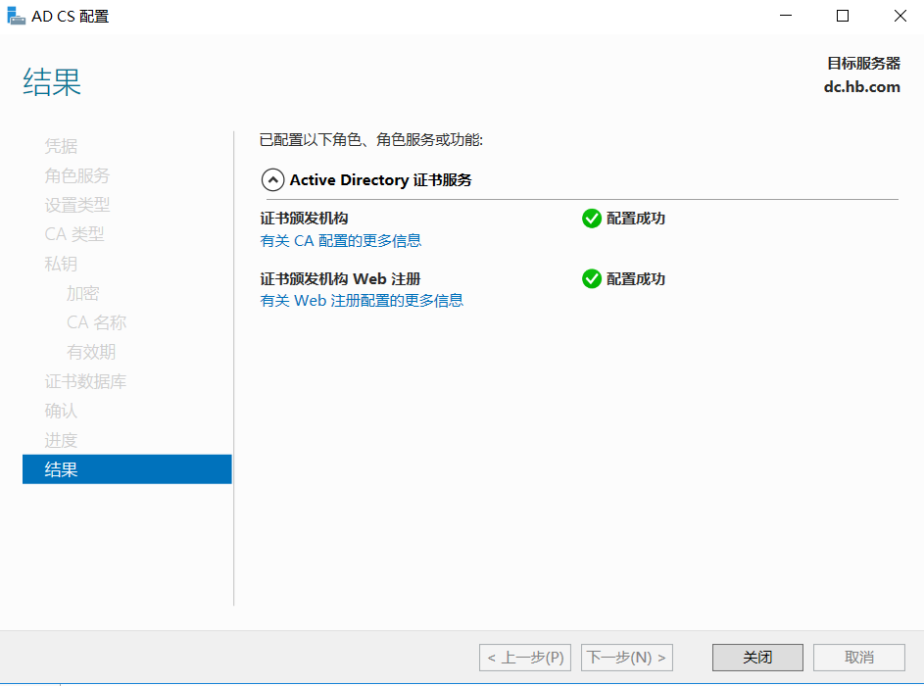Click the AD CS 配置 title bar icon
Image resolution: width=924 pixels, height=686 pixels.
point(16,16)
